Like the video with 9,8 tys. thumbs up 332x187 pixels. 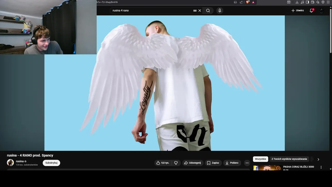pos(163,163)
